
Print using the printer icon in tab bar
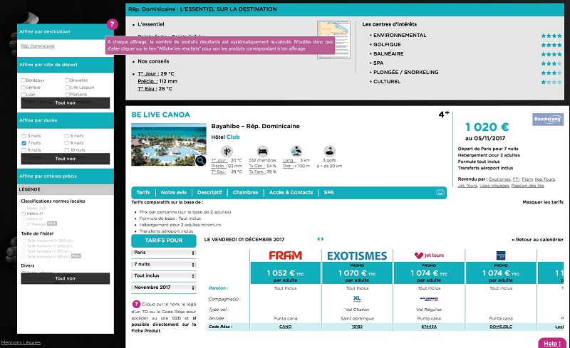coord(440,193)
